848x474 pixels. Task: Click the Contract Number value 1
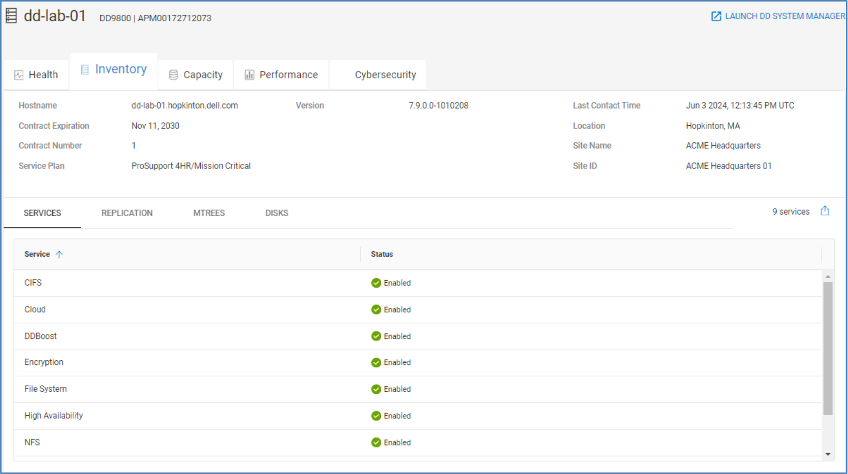pos(134,146)
